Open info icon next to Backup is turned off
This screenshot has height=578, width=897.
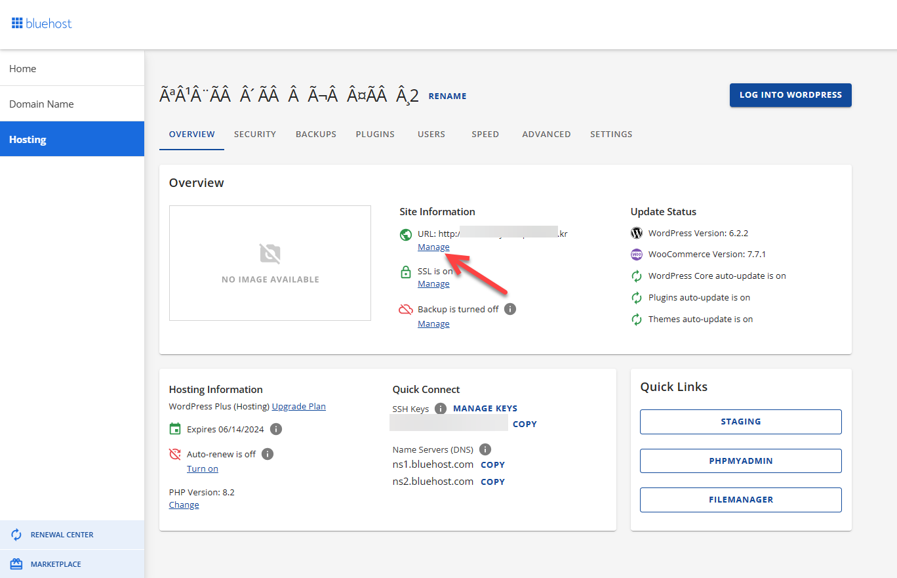pyautogui.click(x=510, y=309)
